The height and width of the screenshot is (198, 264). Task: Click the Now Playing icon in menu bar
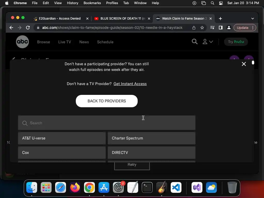point(194,3)
